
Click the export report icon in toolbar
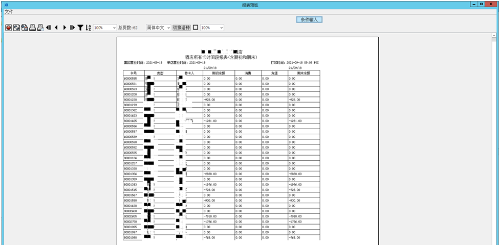tap(24, 28)
